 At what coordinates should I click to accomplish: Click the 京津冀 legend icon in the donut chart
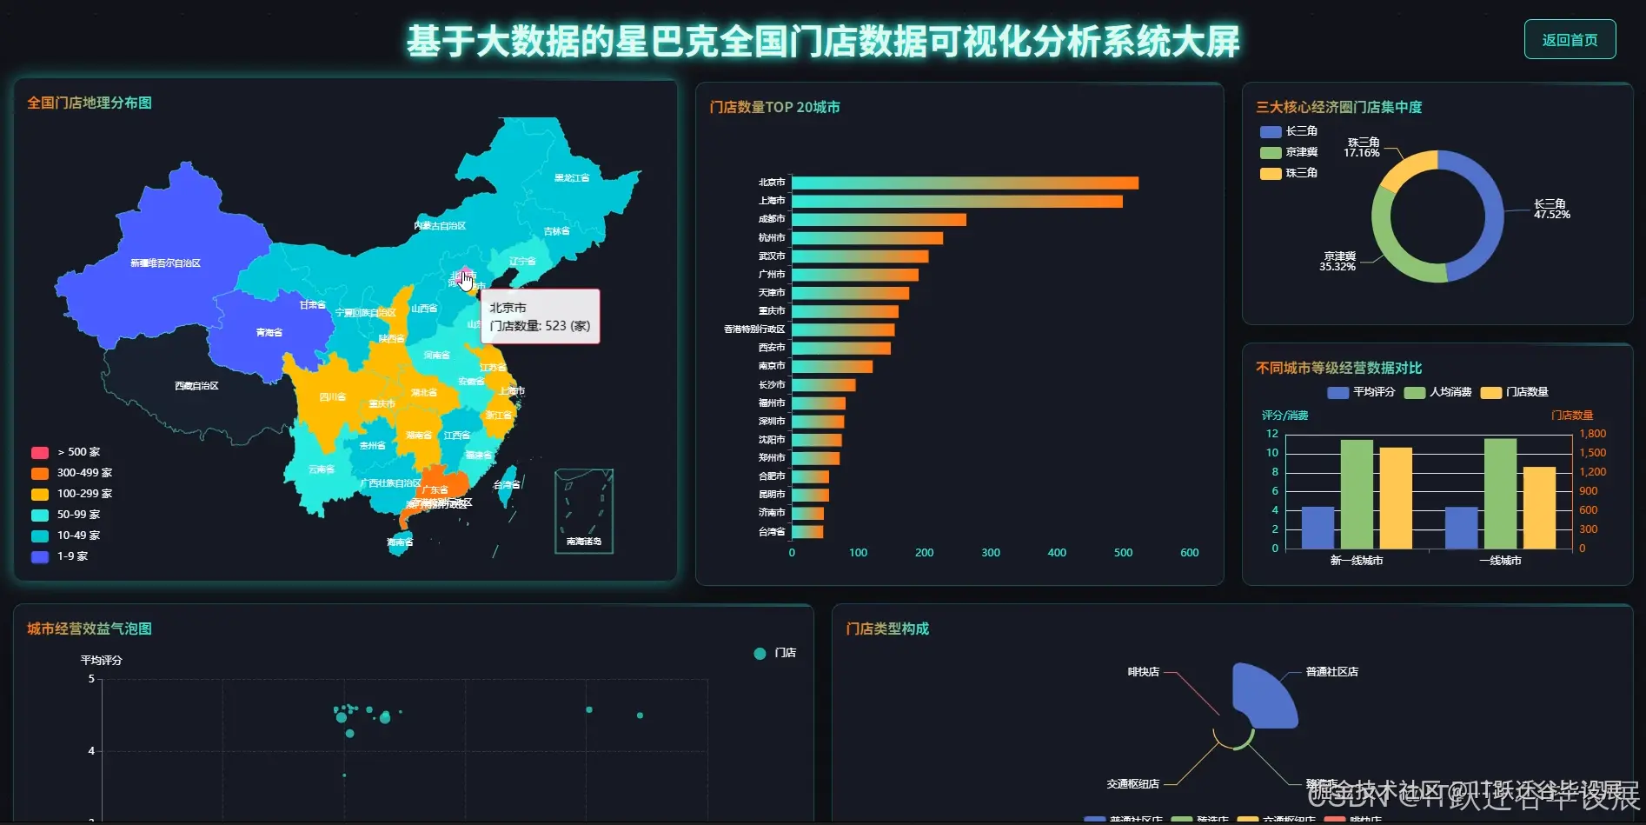coord(1271,152)
